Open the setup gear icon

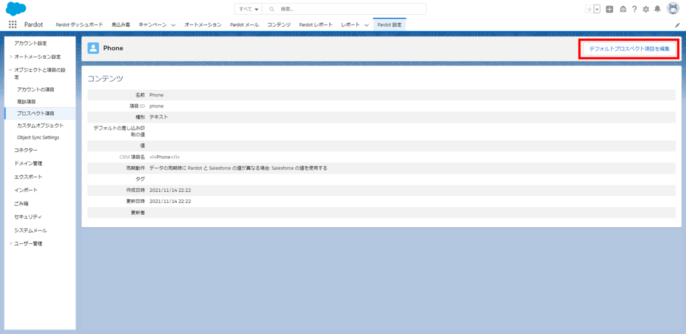646,9
